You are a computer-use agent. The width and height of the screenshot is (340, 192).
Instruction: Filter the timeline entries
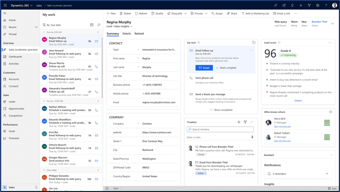(245, 122)
